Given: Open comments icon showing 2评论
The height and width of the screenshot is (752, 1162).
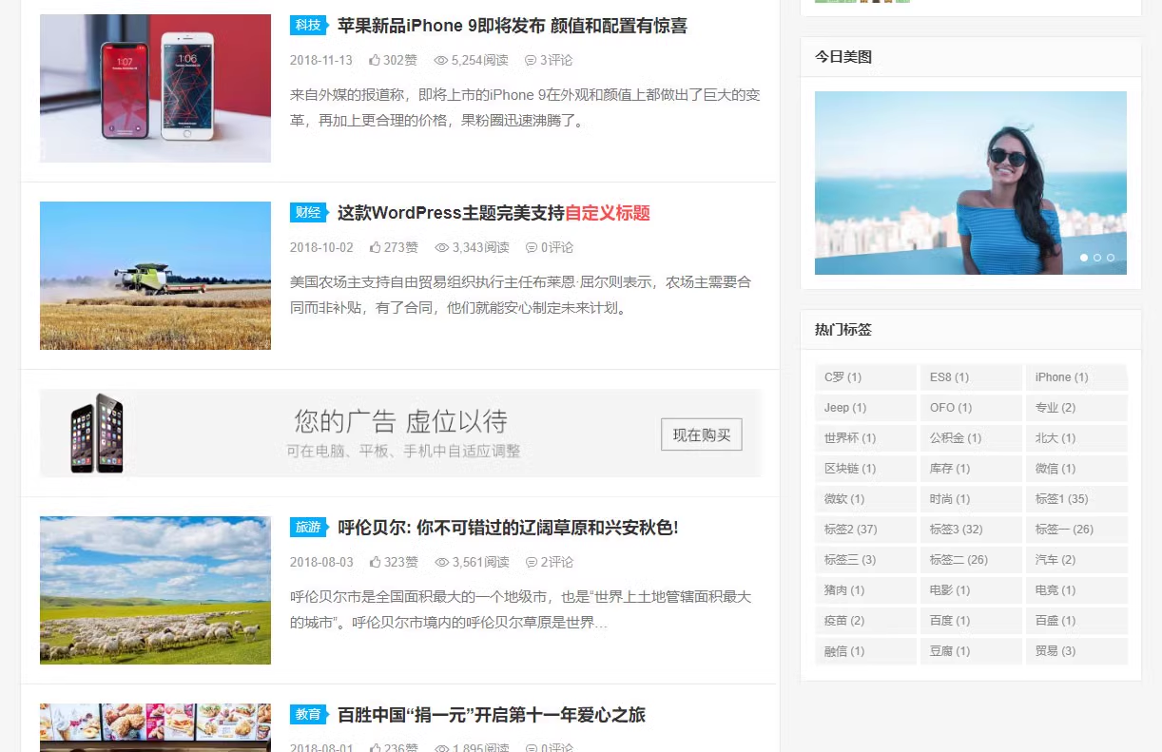Looking at the screenshot, I should 532,562.
